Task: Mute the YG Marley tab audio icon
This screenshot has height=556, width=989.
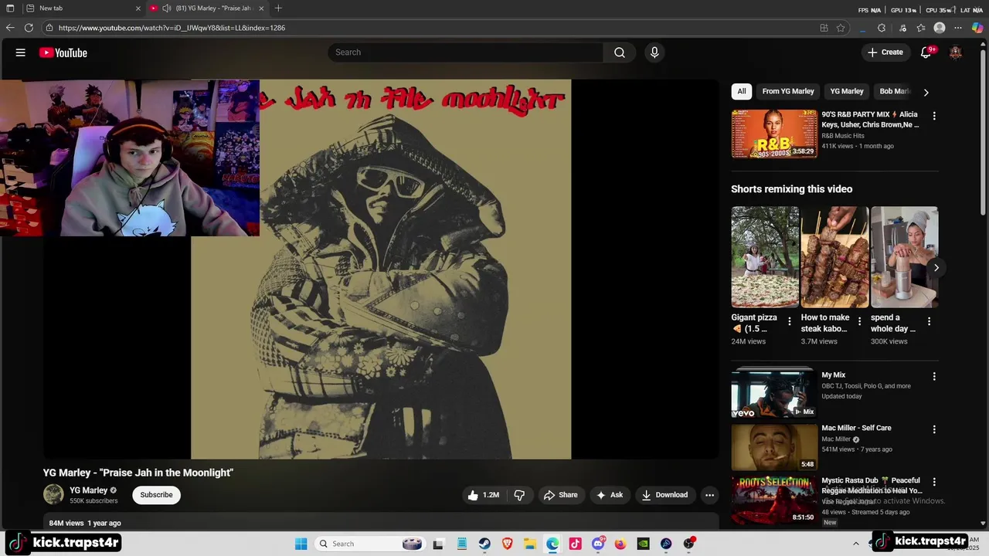Action: pos(166,8)
